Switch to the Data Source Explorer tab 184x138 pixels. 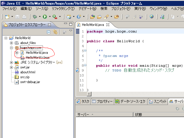[130, 101]
